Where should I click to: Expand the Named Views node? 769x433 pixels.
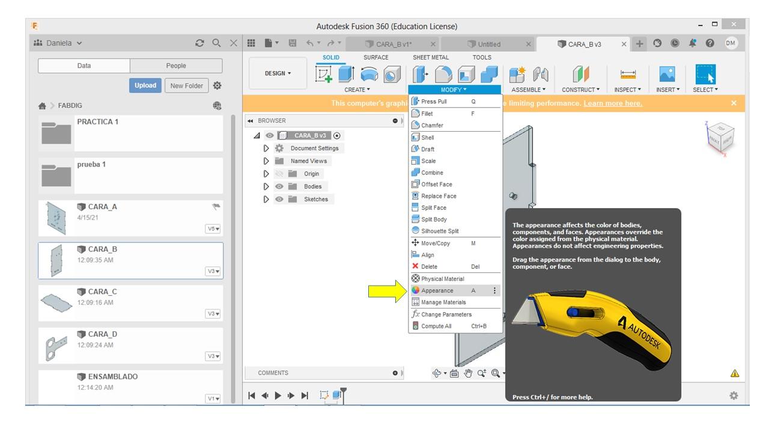click(x=266, y=161)
